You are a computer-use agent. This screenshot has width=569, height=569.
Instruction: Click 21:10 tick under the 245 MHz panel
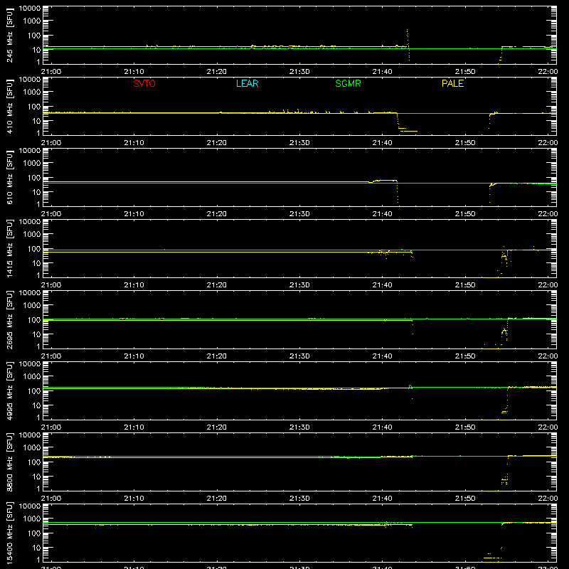[x=134, y=72]
